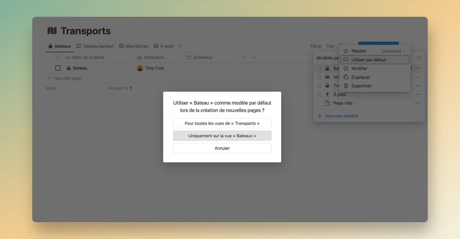Click the Transports page title
The height and width of the screenshot is (239, 460).
click(86, 31)
